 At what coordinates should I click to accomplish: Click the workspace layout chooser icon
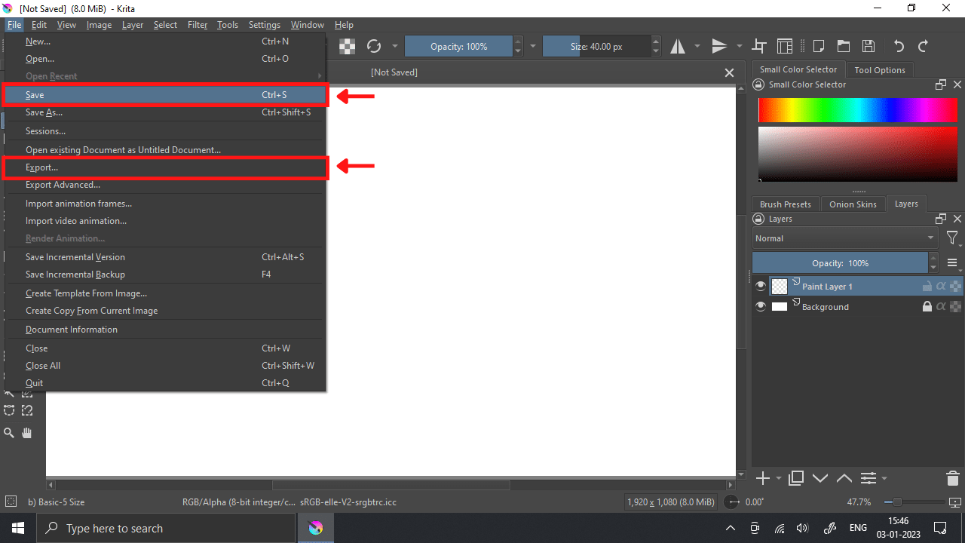point(786,46)
